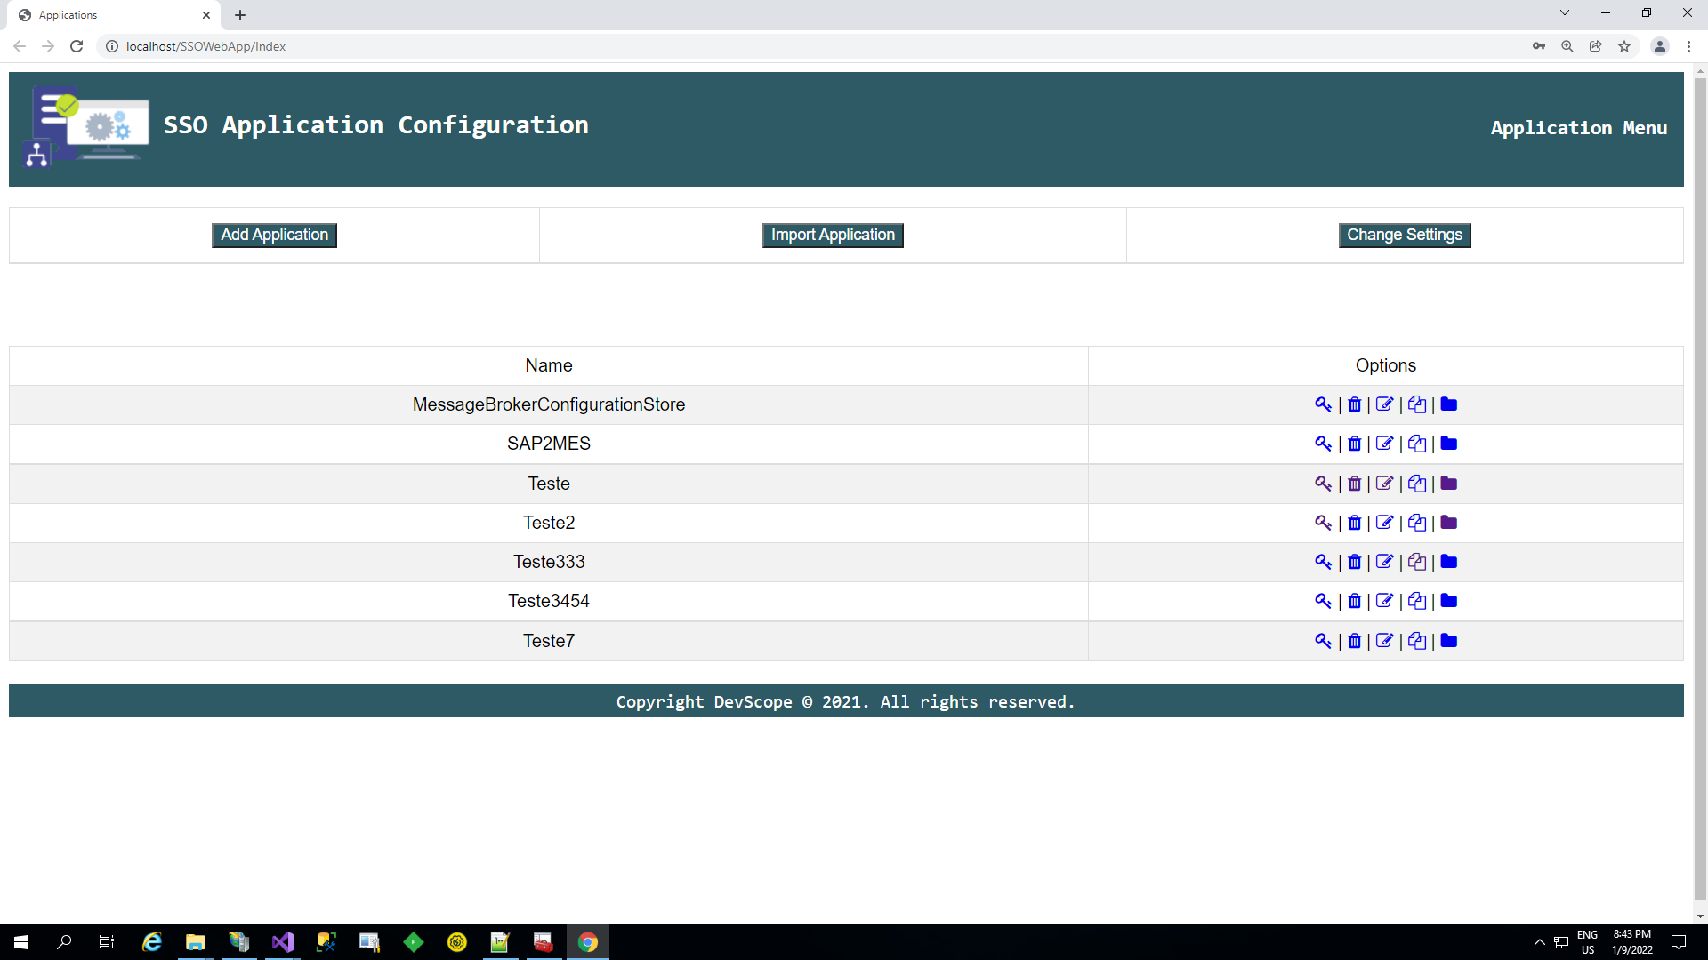Click copy icon for MessageBrokerConfigurationStore

[1417, 404]
